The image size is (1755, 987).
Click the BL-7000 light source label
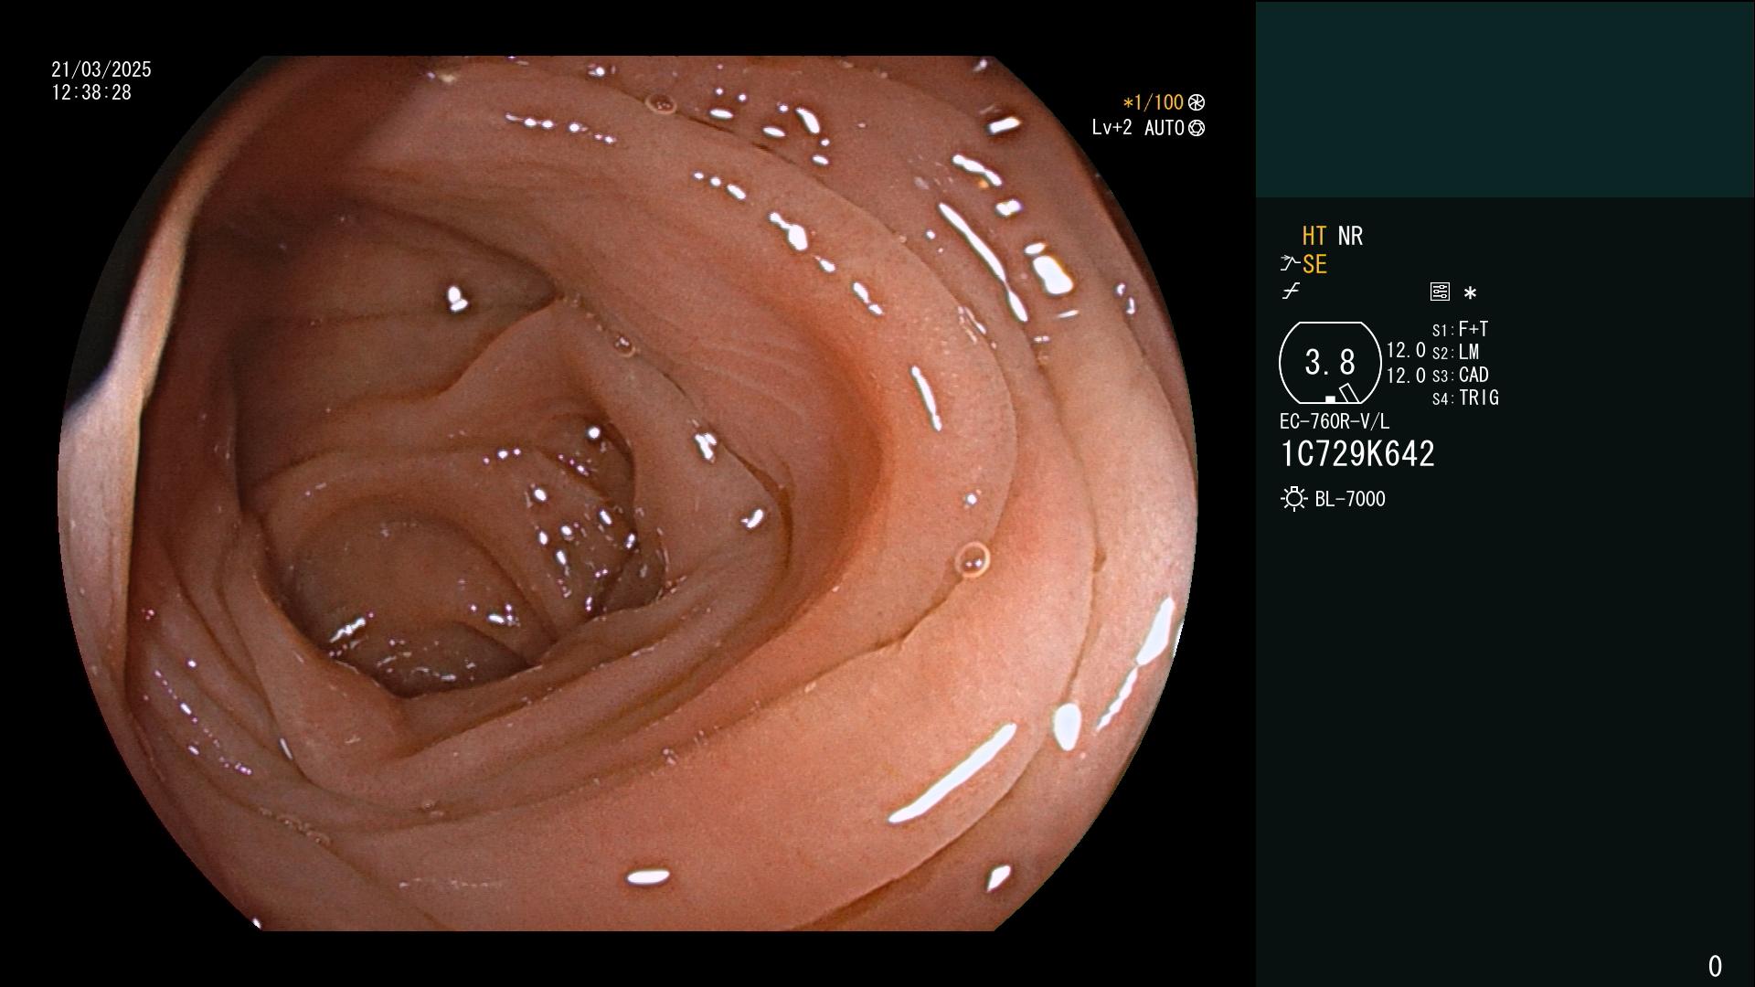pyautogui.click(x=1350, y=499)
